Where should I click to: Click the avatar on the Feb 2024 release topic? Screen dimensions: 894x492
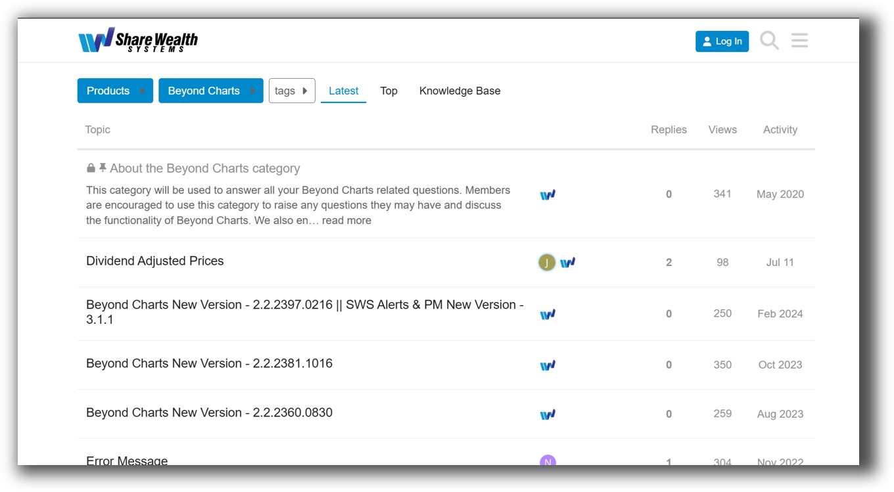548,313
